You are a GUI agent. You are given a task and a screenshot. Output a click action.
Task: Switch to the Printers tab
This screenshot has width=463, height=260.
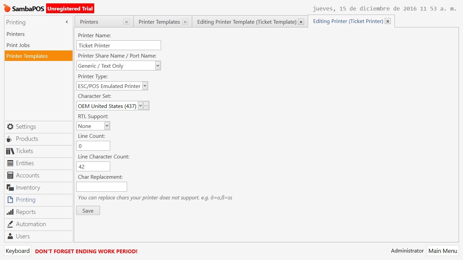point(89,22)
